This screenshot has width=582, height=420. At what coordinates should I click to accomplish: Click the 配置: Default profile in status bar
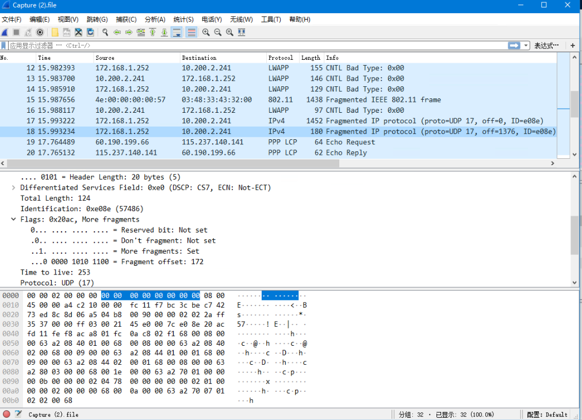click(x=547, y=414)
